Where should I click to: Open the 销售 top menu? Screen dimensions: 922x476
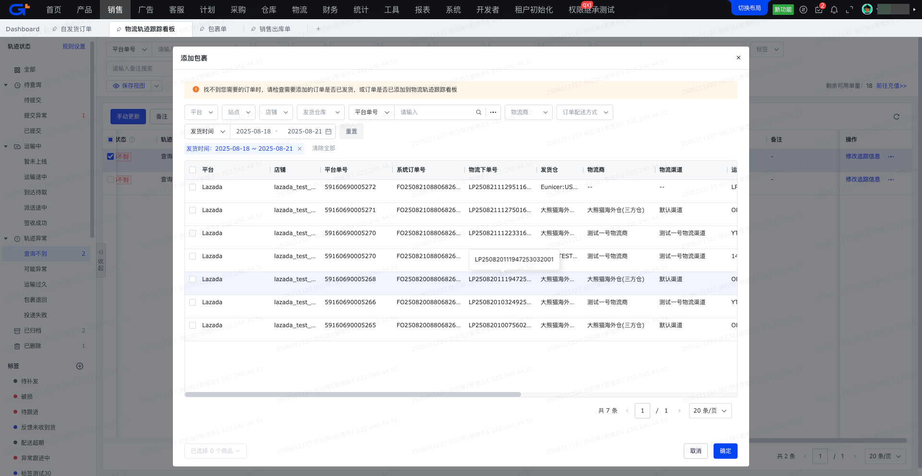115,10
